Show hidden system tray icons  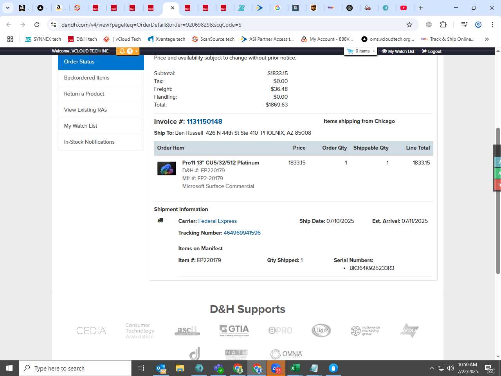click(x=431, y=368)
